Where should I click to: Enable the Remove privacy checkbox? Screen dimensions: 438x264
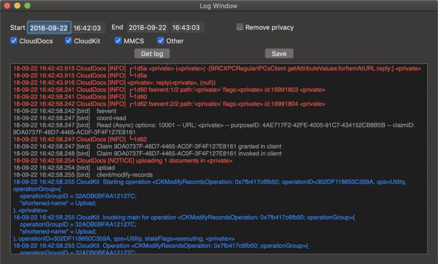click(240, 27)
